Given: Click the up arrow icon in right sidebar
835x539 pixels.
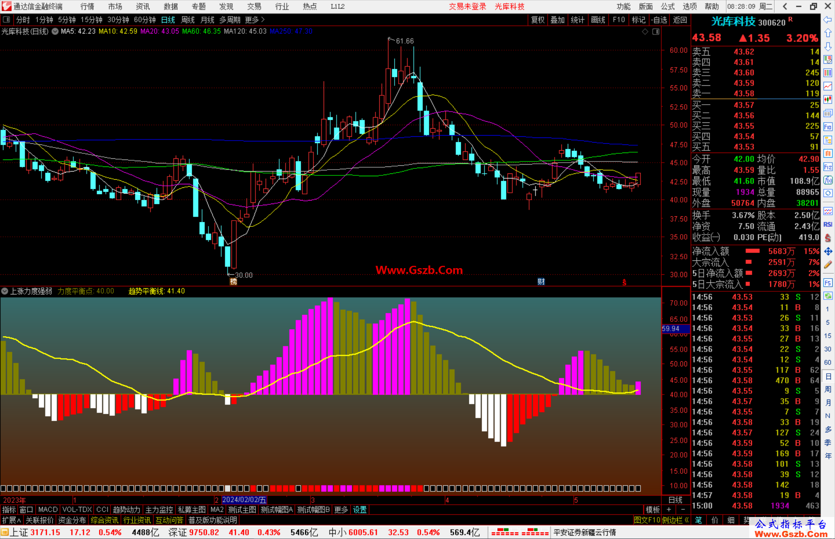Looking at the screenshot, I should [x=828, y=33].
